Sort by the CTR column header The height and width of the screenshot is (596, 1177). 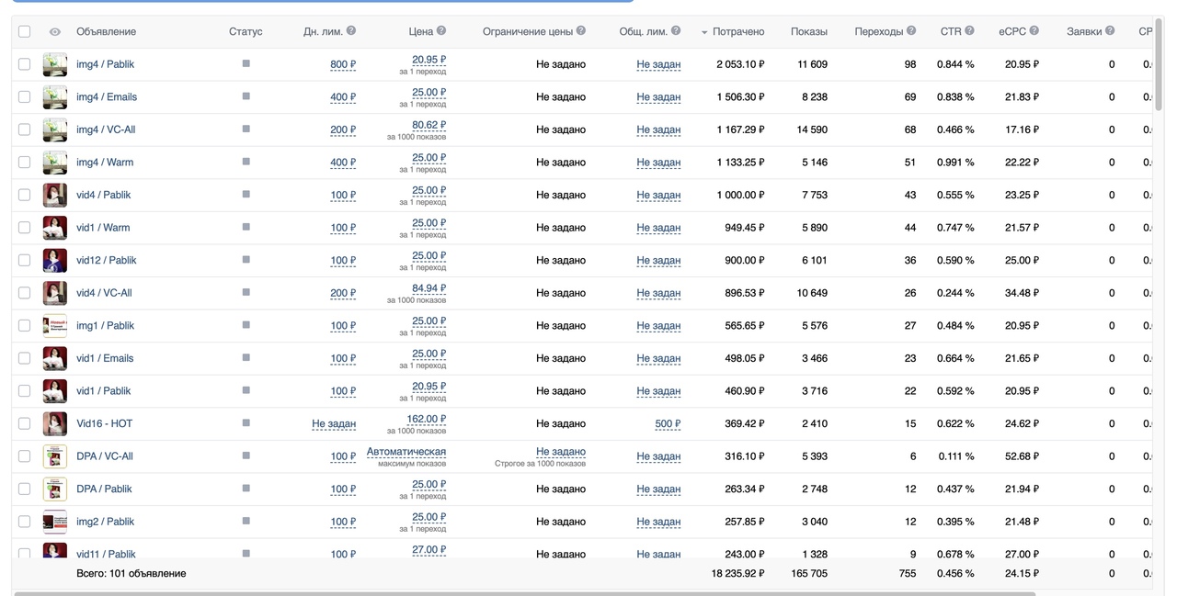pyautogui.click(x=950, y=31)
